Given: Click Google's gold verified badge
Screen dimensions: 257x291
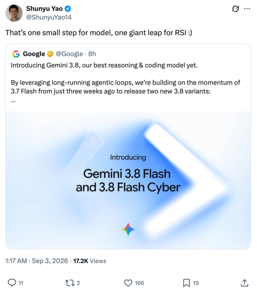Looking at the screenshot, I should (x=50, y=54).
